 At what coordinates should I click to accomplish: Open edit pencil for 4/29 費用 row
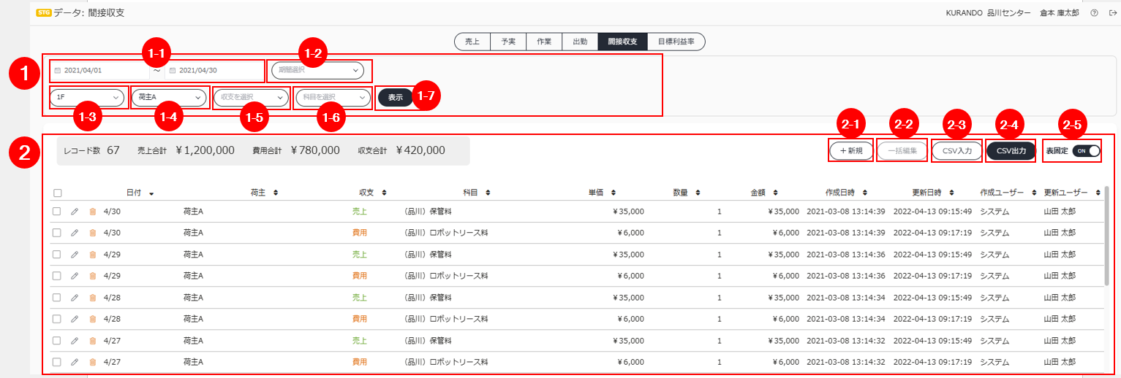75,276
